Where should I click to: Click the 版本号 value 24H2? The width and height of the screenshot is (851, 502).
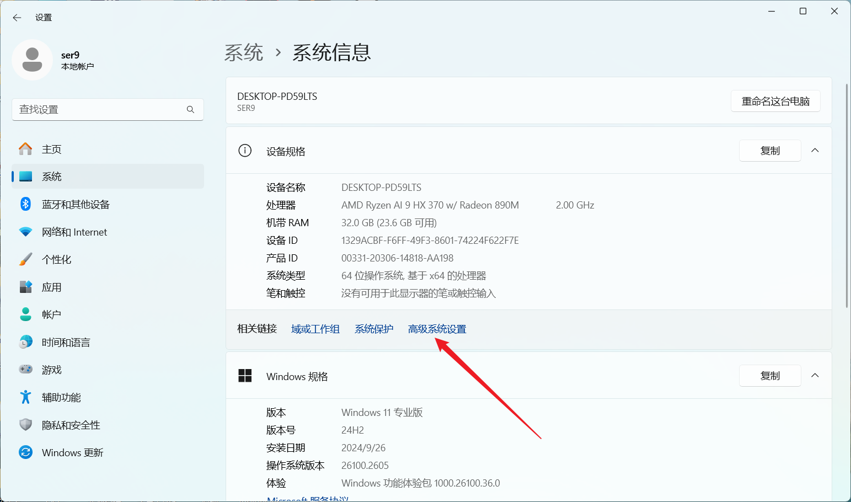pos(352,430)
